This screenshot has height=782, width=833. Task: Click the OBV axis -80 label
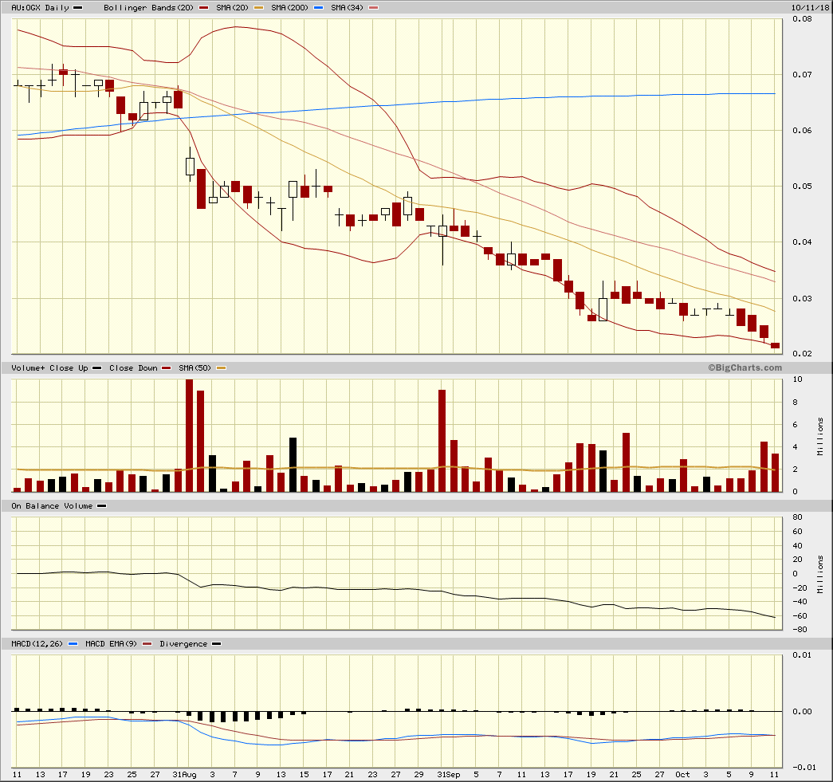(x=800, y=630)
